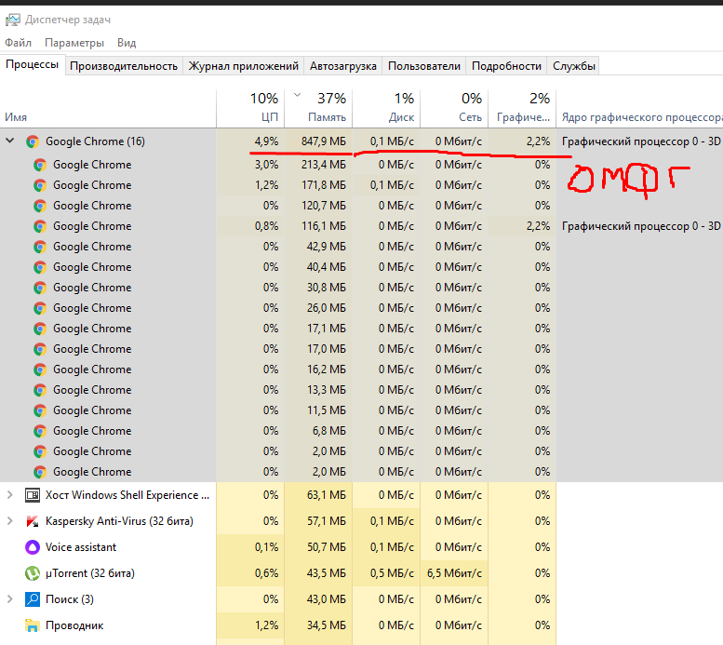Open the Вид menu
The height and width of the screenshot is (645, 723).
click(x=127, y=43)
